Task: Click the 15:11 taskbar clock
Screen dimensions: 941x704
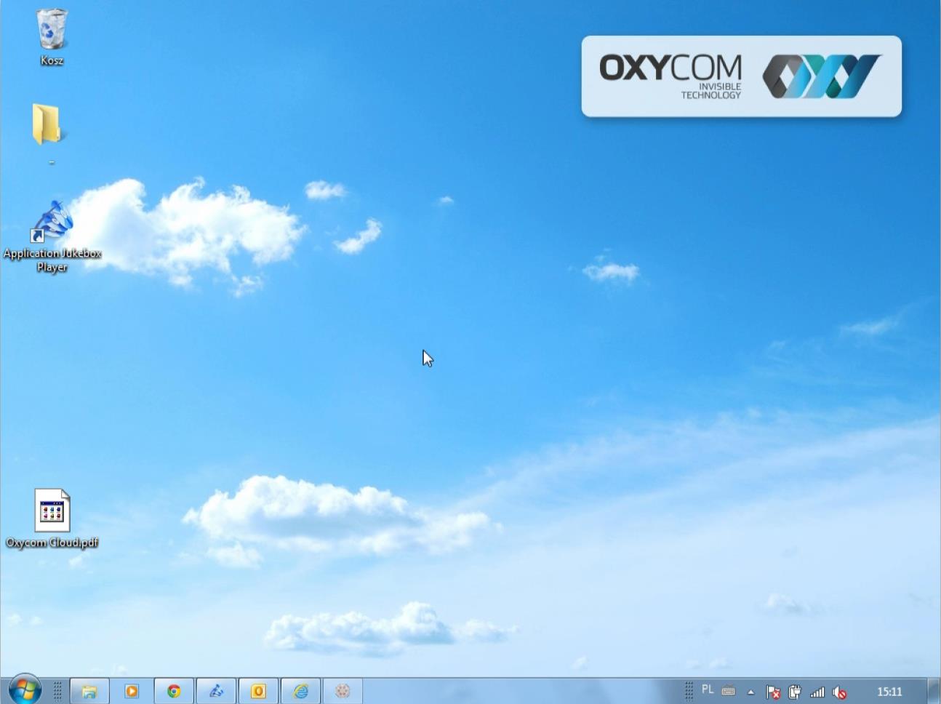Action: click(x=889, y=692)
